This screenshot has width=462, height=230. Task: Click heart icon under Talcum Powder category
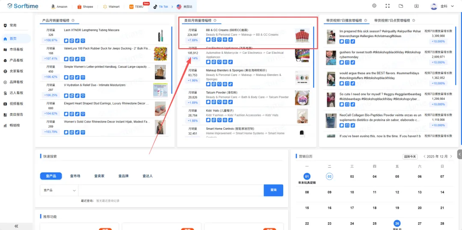[219, 102]
